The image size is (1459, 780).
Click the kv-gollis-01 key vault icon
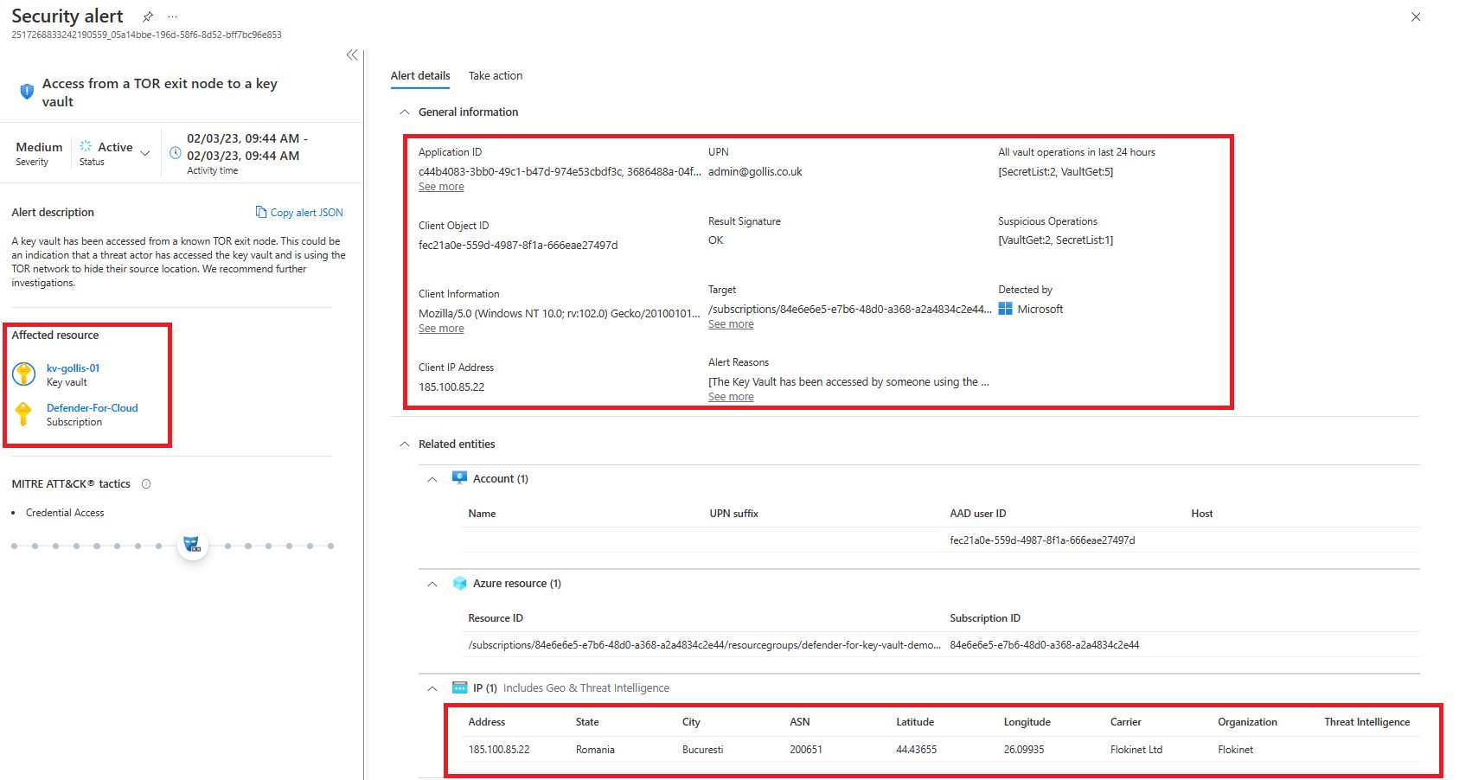point(23,374)
